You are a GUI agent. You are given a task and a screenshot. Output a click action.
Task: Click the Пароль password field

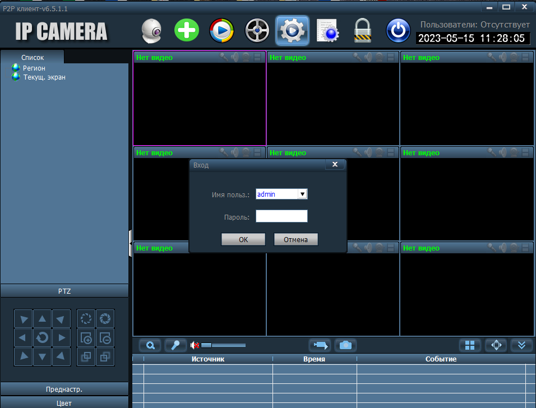click(x=281, y=216)
